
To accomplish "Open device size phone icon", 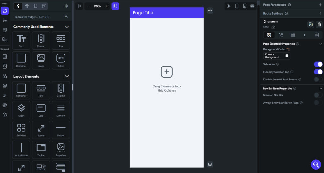I will [237, 6].
